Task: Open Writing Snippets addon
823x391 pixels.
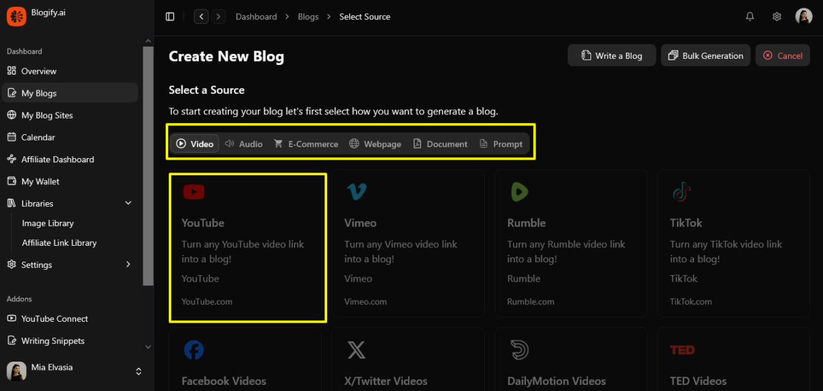Action: click(x=69, y=340)
